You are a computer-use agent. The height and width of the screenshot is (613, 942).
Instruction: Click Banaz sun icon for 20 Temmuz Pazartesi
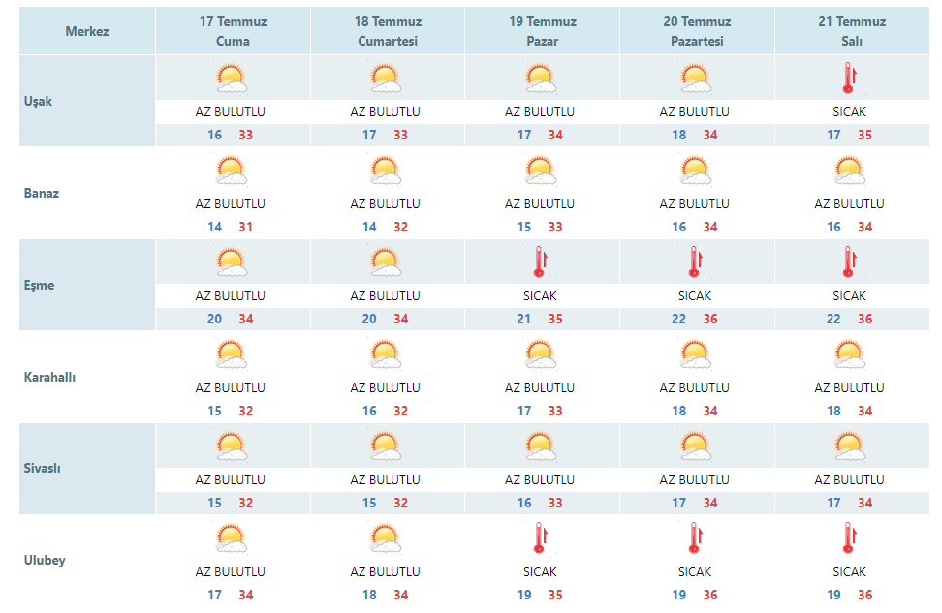pyautogui.click(x=695, y=169)
